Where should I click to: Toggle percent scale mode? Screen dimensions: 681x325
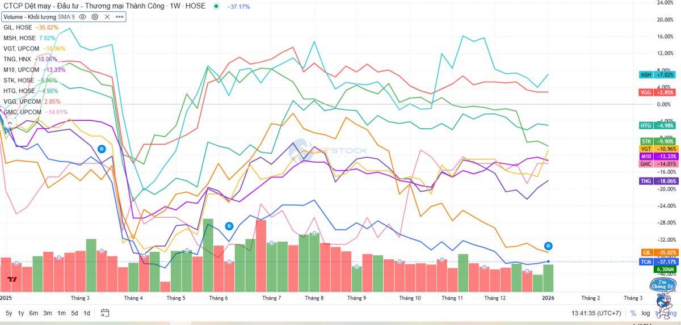[x=633, y=313]
